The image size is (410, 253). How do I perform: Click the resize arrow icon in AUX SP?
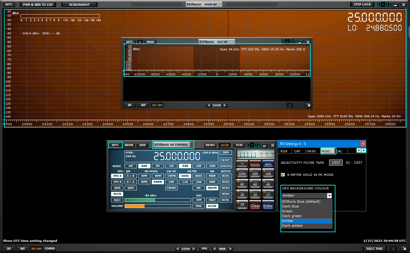[308, 105]
